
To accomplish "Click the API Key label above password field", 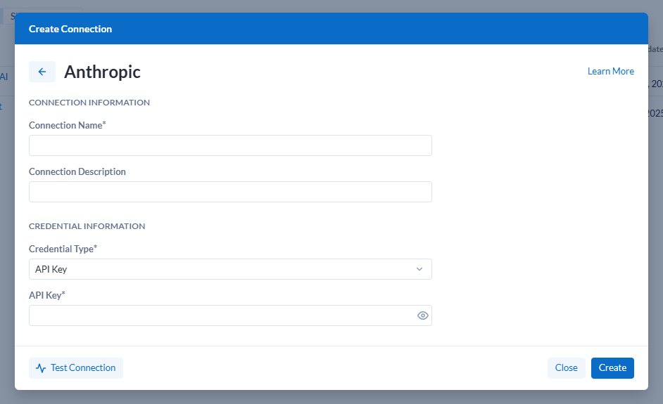I will (x=46, y=295).
